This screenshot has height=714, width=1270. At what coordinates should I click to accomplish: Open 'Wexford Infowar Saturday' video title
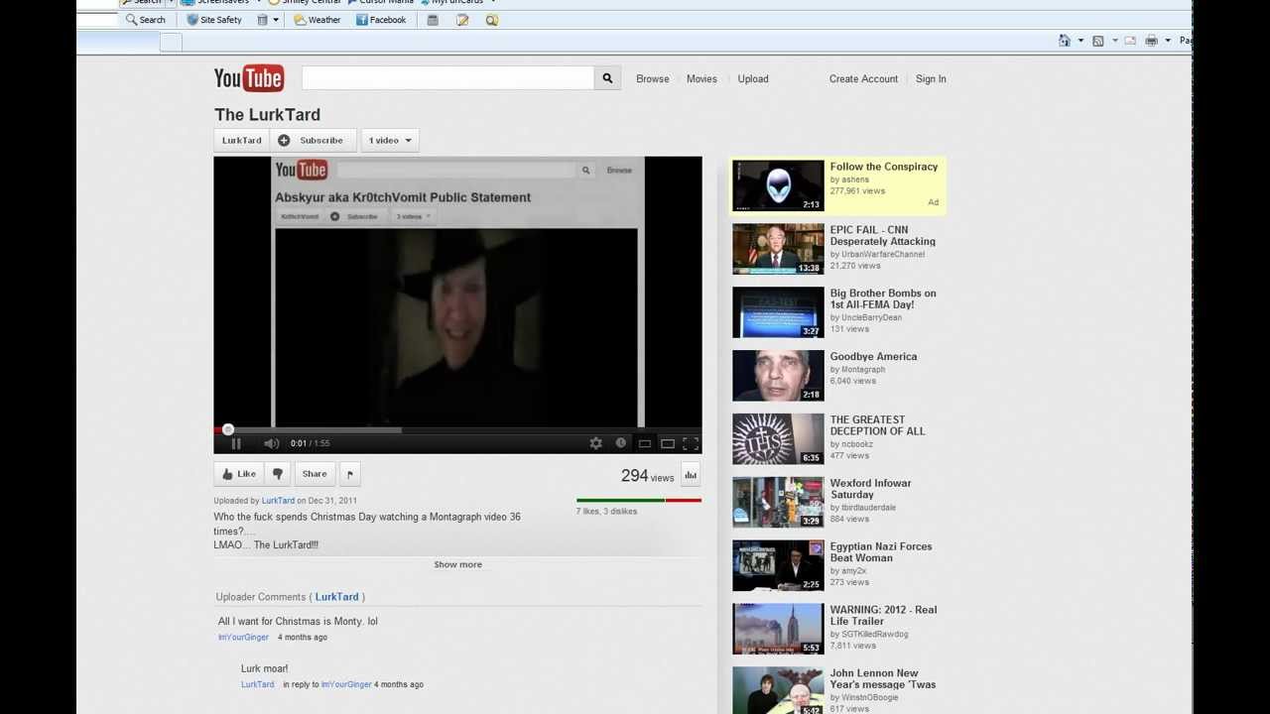(870, 489)
